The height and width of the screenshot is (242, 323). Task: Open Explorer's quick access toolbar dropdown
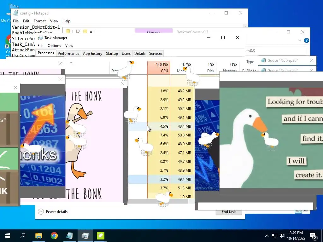pos(91,32)
